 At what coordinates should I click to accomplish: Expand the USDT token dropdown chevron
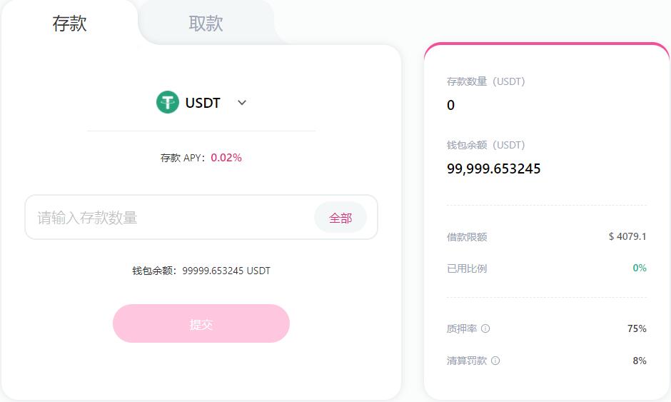242,103
